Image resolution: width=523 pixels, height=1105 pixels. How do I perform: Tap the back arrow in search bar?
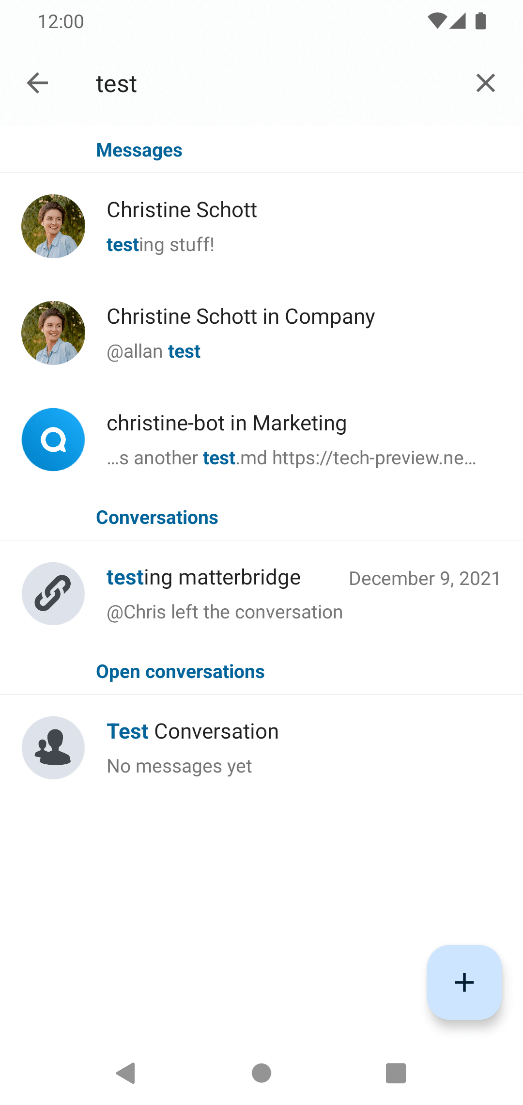pos(37,83)
